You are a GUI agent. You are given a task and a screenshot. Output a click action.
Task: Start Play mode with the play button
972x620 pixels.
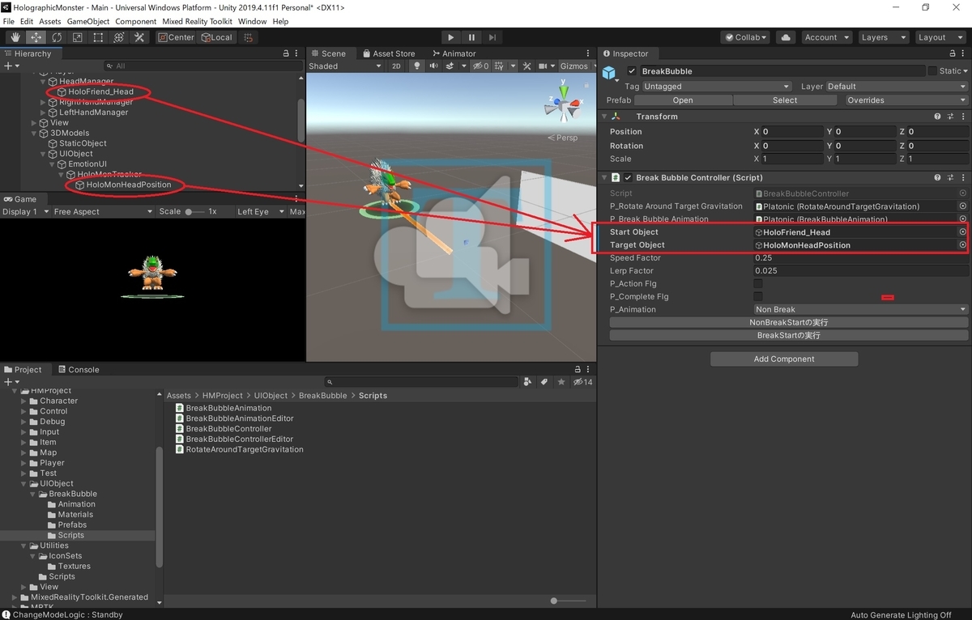tap(451, 37)
